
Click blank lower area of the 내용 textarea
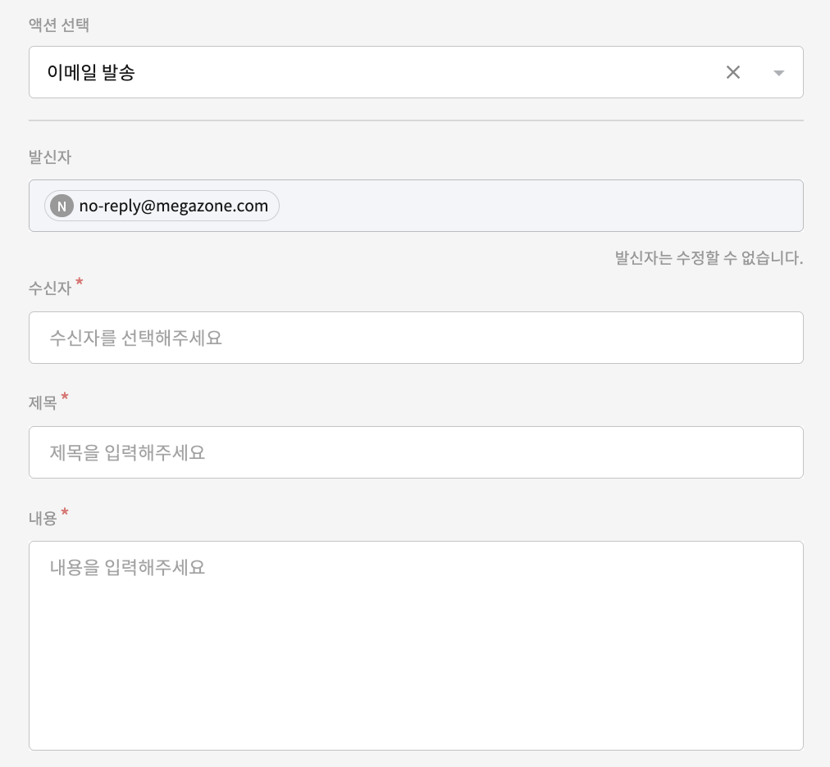(x=415, y=680)
